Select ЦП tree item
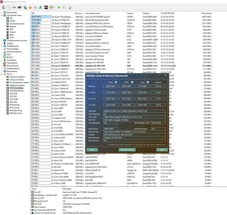Image resolution: width=227 pixels, height=215 pixels. click(x=11, y=18)
